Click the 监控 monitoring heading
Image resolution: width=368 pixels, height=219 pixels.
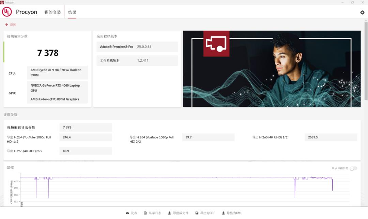tap(10, 167)
